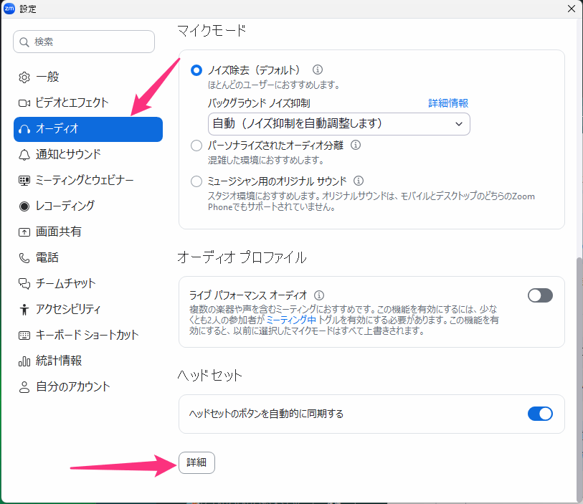583x504 pixels.
Task: Click the Phone (電話) handset icon
Action: tap(24, 257)
